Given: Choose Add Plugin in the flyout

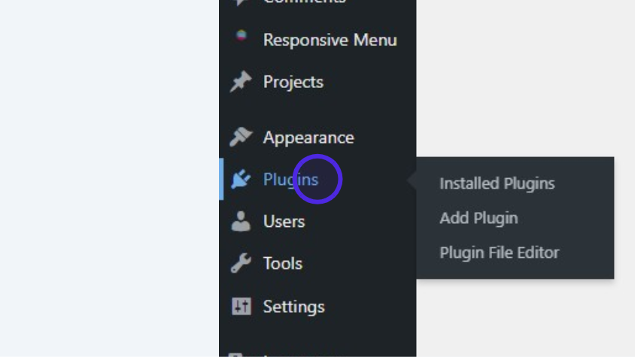Looking at the screenshot, I should [x=479, y=218].
